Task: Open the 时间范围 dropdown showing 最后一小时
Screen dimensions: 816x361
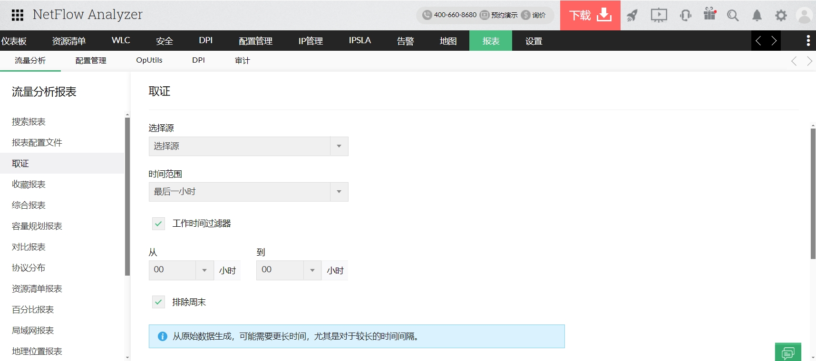Action: click(x=248, y=192)
